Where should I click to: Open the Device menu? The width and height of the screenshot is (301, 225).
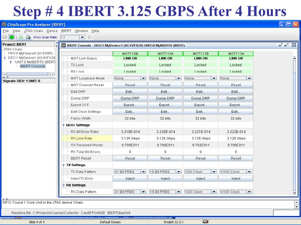(52, 31)
